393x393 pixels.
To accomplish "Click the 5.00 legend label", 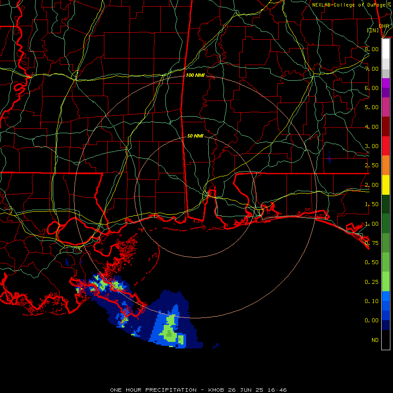I will (372, 107).
